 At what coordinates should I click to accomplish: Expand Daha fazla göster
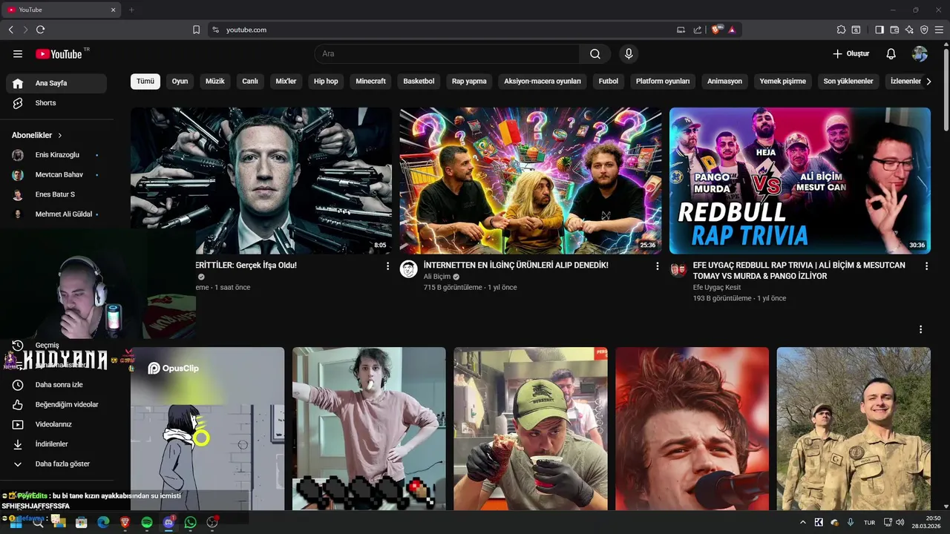click(x=56, y=464)
